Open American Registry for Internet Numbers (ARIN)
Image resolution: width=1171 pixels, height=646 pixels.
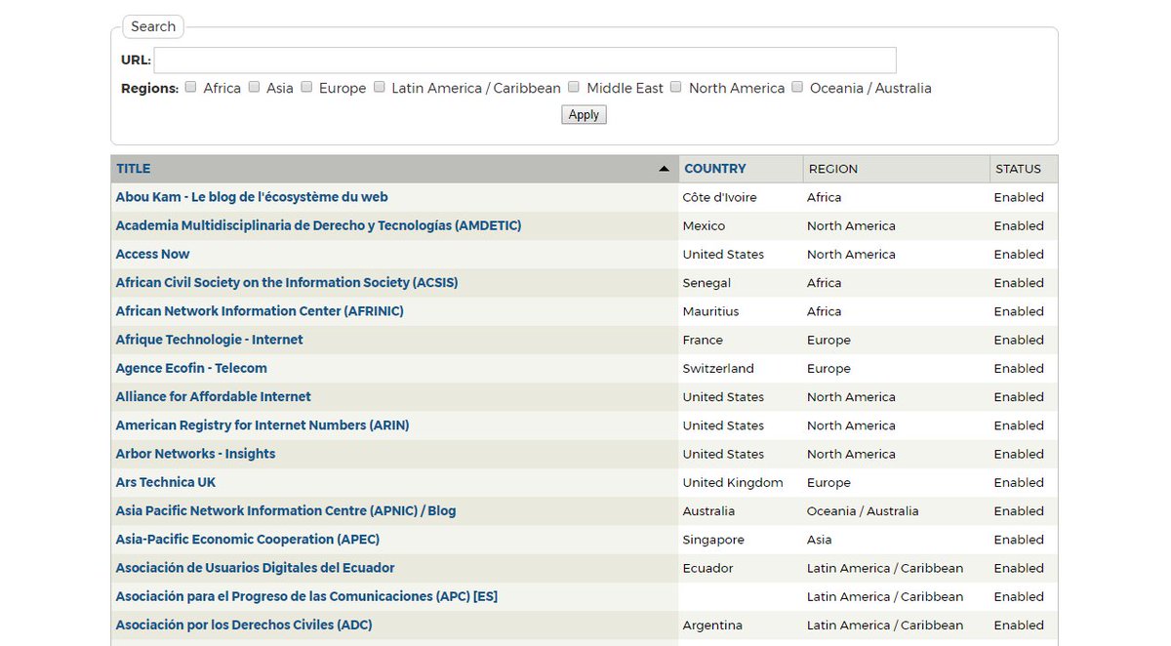(x=262, y=425)
